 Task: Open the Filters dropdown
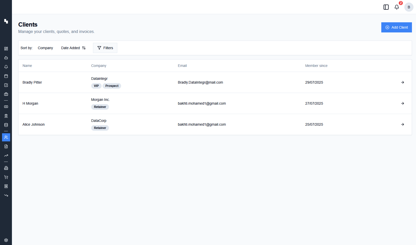point(105,48)
